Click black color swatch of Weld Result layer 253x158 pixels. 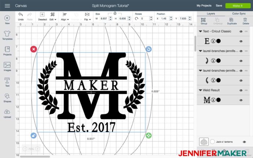pos(218,100)
